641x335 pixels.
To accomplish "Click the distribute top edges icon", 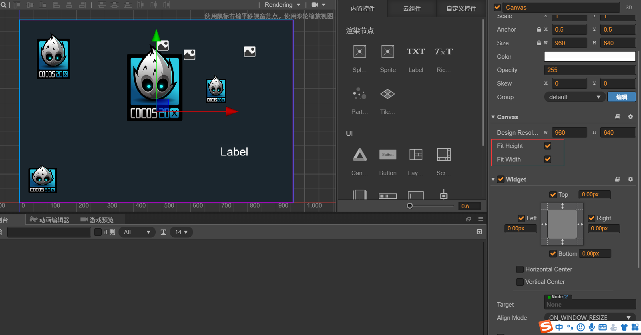I will [x=102, y=5].
